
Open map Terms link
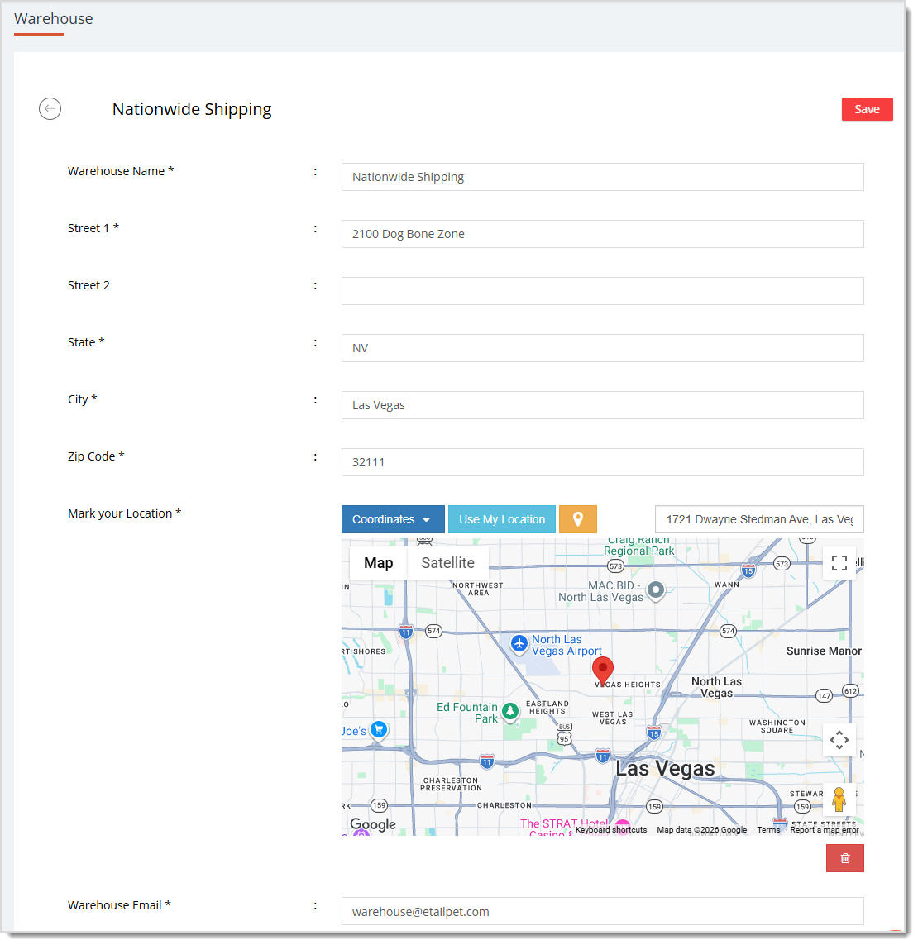768,830
